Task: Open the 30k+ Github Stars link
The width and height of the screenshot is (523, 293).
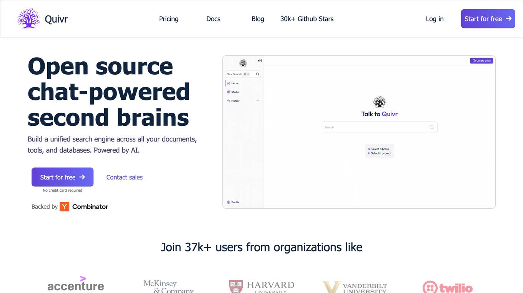Action: click(x=307, y=19)
